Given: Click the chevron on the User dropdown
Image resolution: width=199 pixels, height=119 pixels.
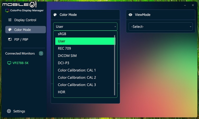Looking at the screenshot, I should pyautogui.click(x=115, y=27).
